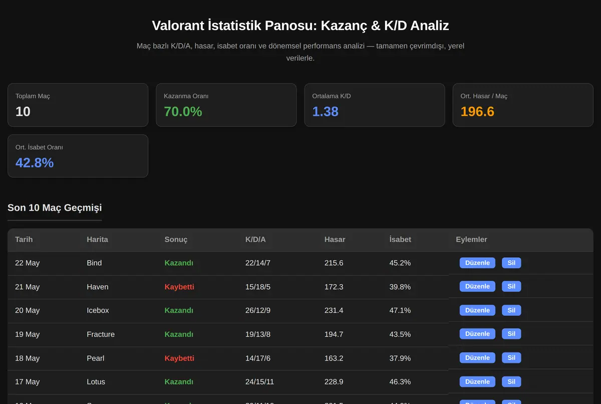
Task: Edit the 17 May Lotus match
Action: 477,381
